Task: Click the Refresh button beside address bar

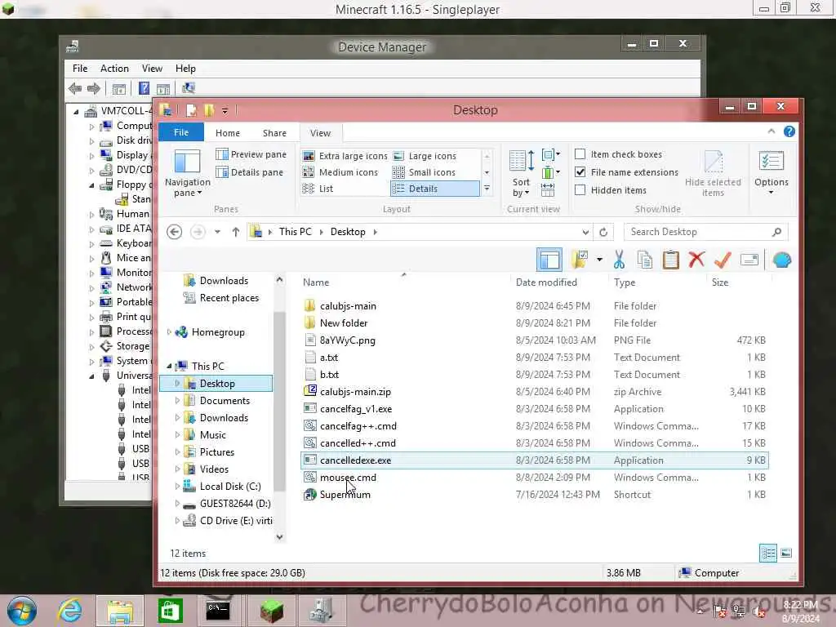Action: click(x=603, y=232)
